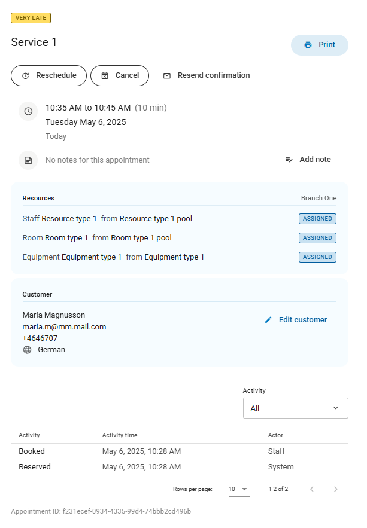Click the clock icon beside appointment time

tap(28, 111)
